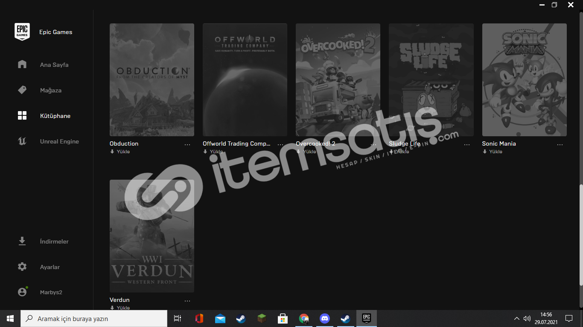The height and width of the screenshot is (327, 583).
Task: Click Yükle under Offworld Trading Company
Action: click(x=213, y=152)
